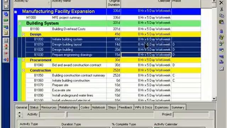Select Bid and award construction contract row
Viewport: 227px width, 128px height.
[113, 65]
